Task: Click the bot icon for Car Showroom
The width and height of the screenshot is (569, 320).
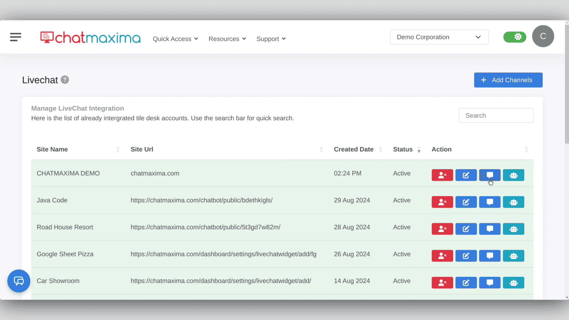Action: click(513, 283)
